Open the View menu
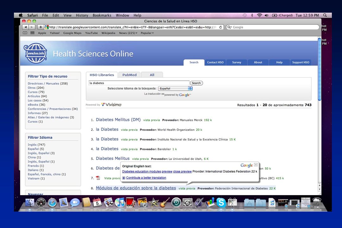 (x=67, y=15)
